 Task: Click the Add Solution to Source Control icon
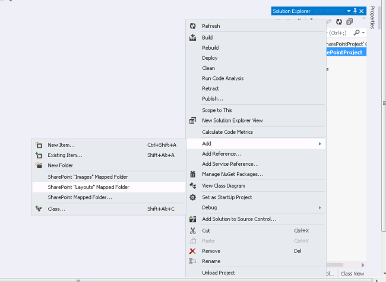[x=193, y=219]
